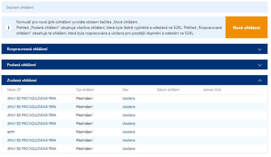Image resolution: width=271 pixels, height=157 pixels.
Task: Select the last JEHLY BD PRO INZULÍNOVÁ PERA row
Action: pyautogui.click(x=134, y=149)
